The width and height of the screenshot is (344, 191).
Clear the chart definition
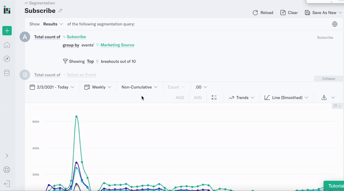pos(289,13)
